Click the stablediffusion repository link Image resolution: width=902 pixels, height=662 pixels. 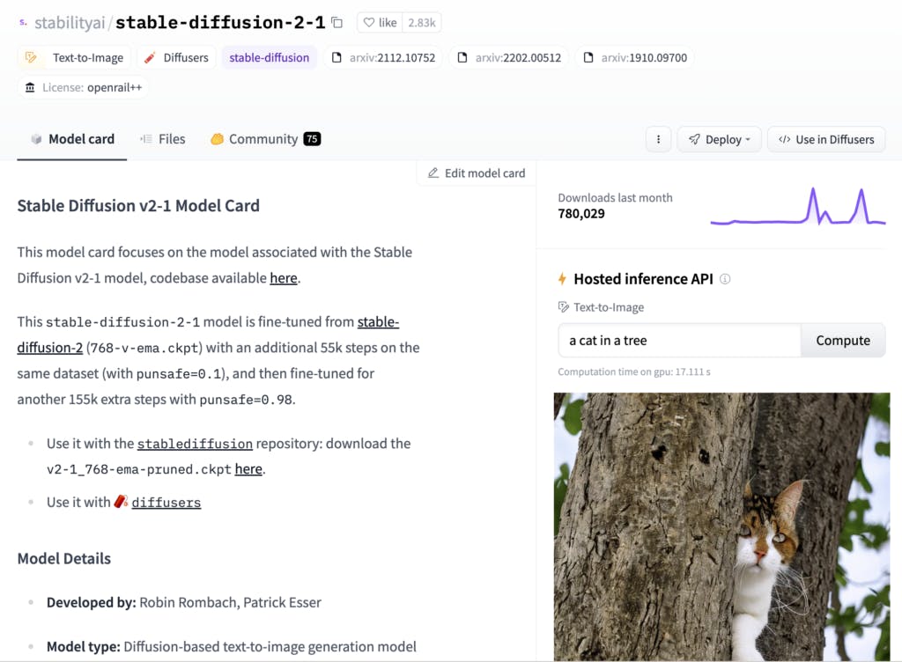[195, 444]
